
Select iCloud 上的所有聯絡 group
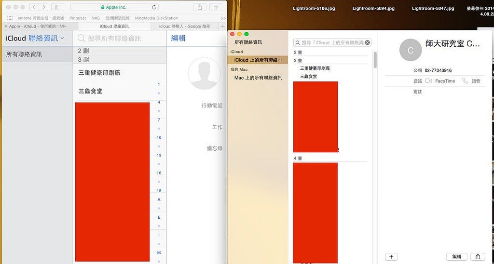258,60
